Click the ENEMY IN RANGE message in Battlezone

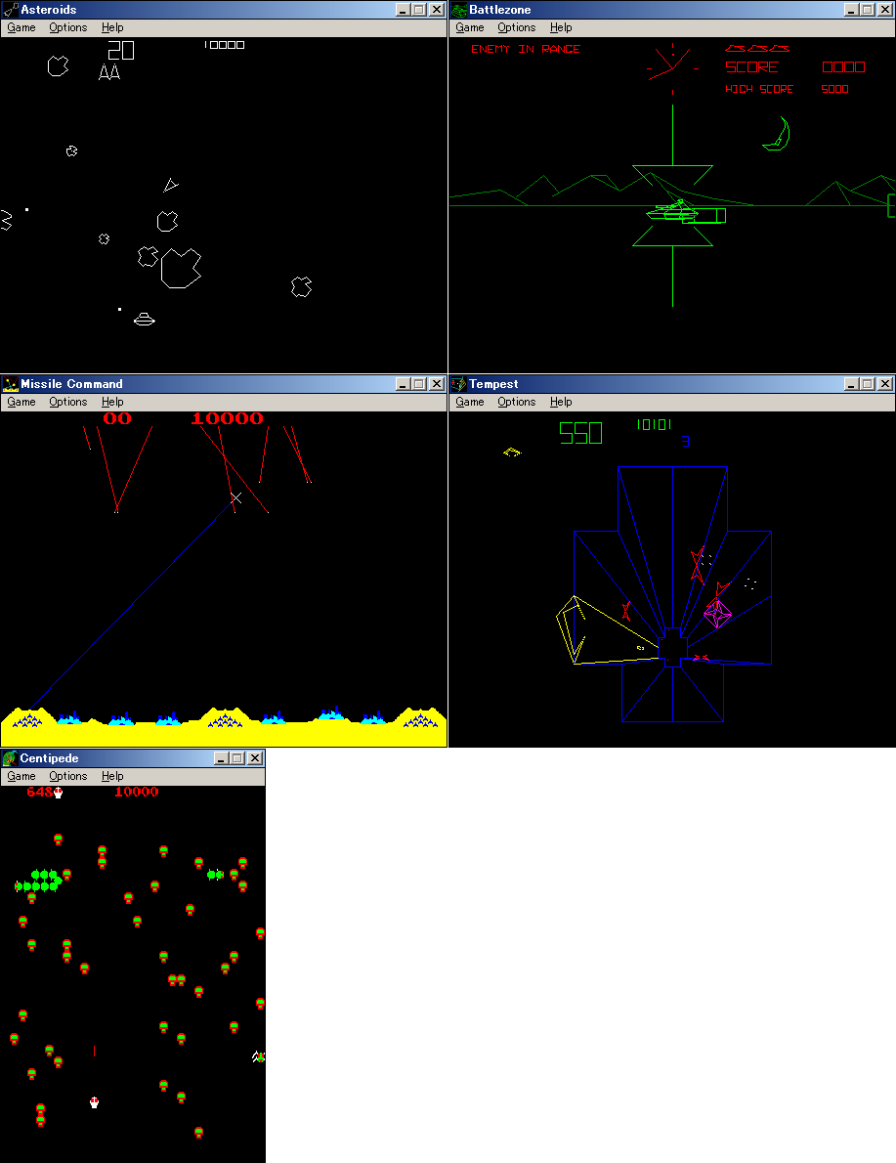[525, 49]
